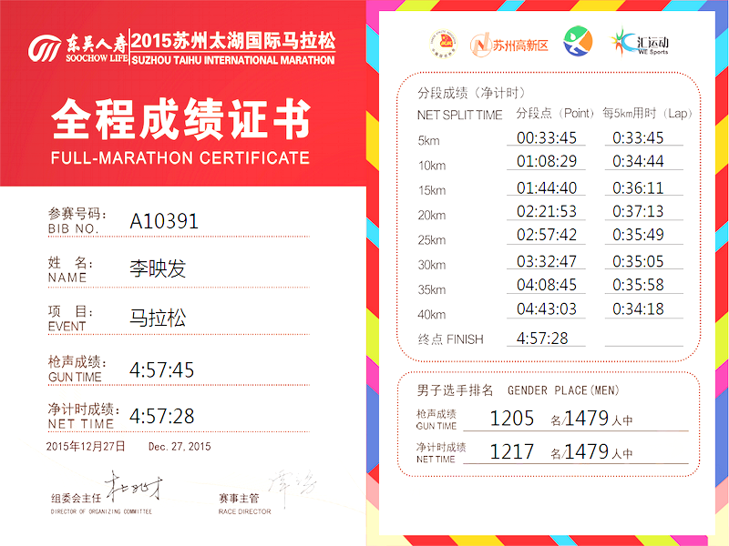Click the 25km lap time 0:35:49

coord(638,235)
